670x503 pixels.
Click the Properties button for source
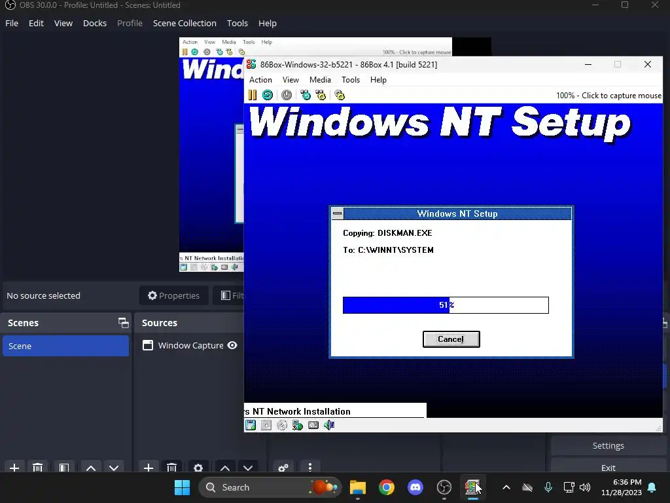click(173, 295)
